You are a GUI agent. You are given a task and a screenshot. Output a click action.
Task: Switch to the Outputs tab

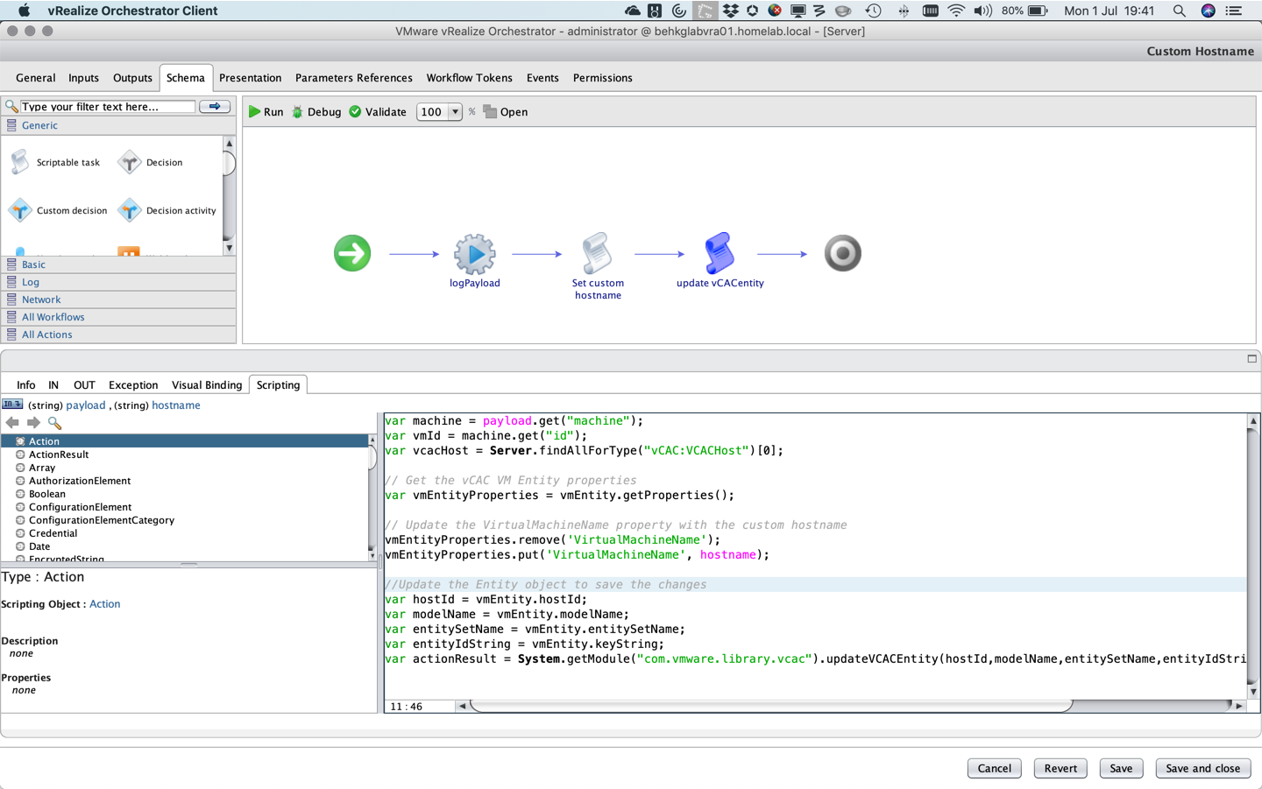[x=132, y=78]
